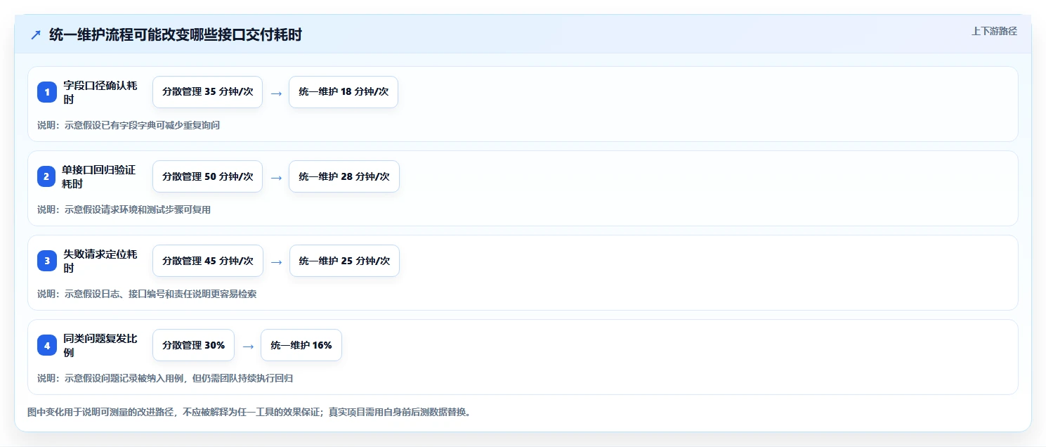Click the note about 日志、接口编号和责任说明

[147, 294]
